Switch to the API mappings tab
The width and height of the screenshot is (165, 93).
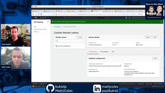[104, 52]
